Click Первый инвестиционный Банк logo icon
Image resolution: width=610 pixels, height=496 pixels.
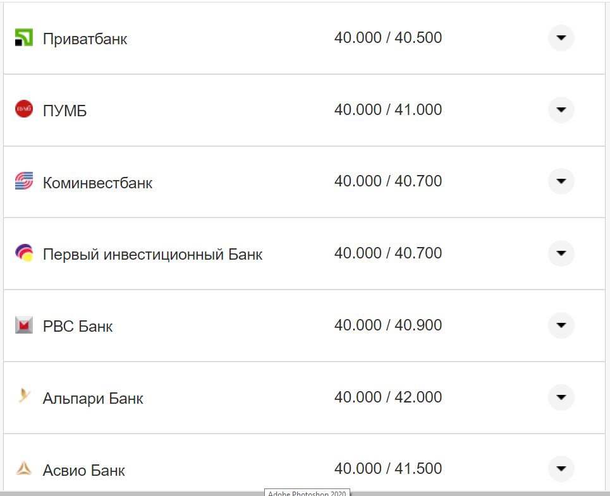pos(23,253)
